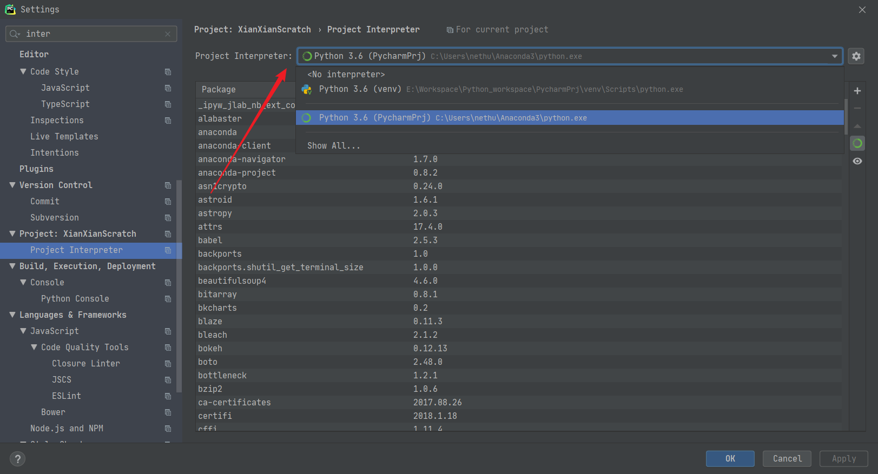Collapse the Code Quality Tools node
The height and width of the screenshot is (474, 878).
tap(34, 347)
